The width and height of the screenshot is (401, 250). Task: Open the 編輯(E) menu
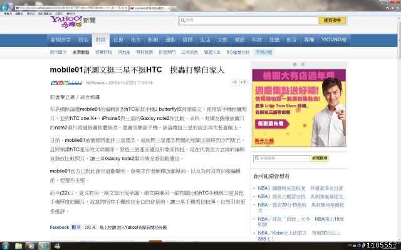click(19, 14)
